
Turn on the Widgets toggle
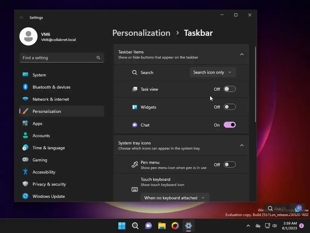[x=229, y=107]
